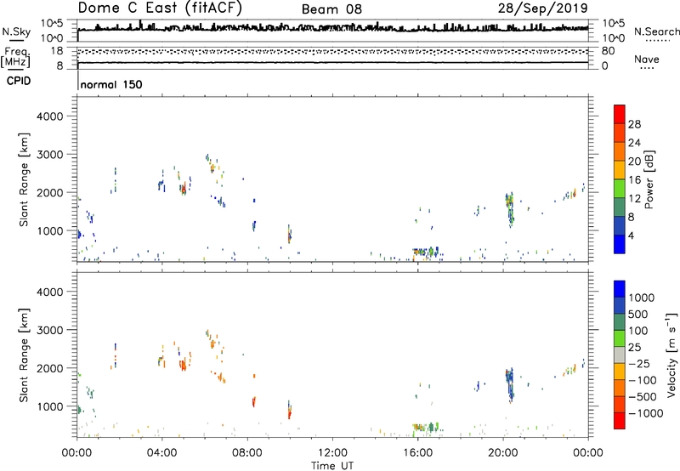Click the '08:00' time tick label
Viewport: 680px width, 471px height.
click(x=247, y=453)
